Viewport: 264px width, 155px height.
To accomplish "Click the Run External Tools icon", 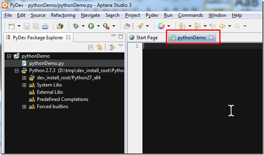I will point(106,26).
